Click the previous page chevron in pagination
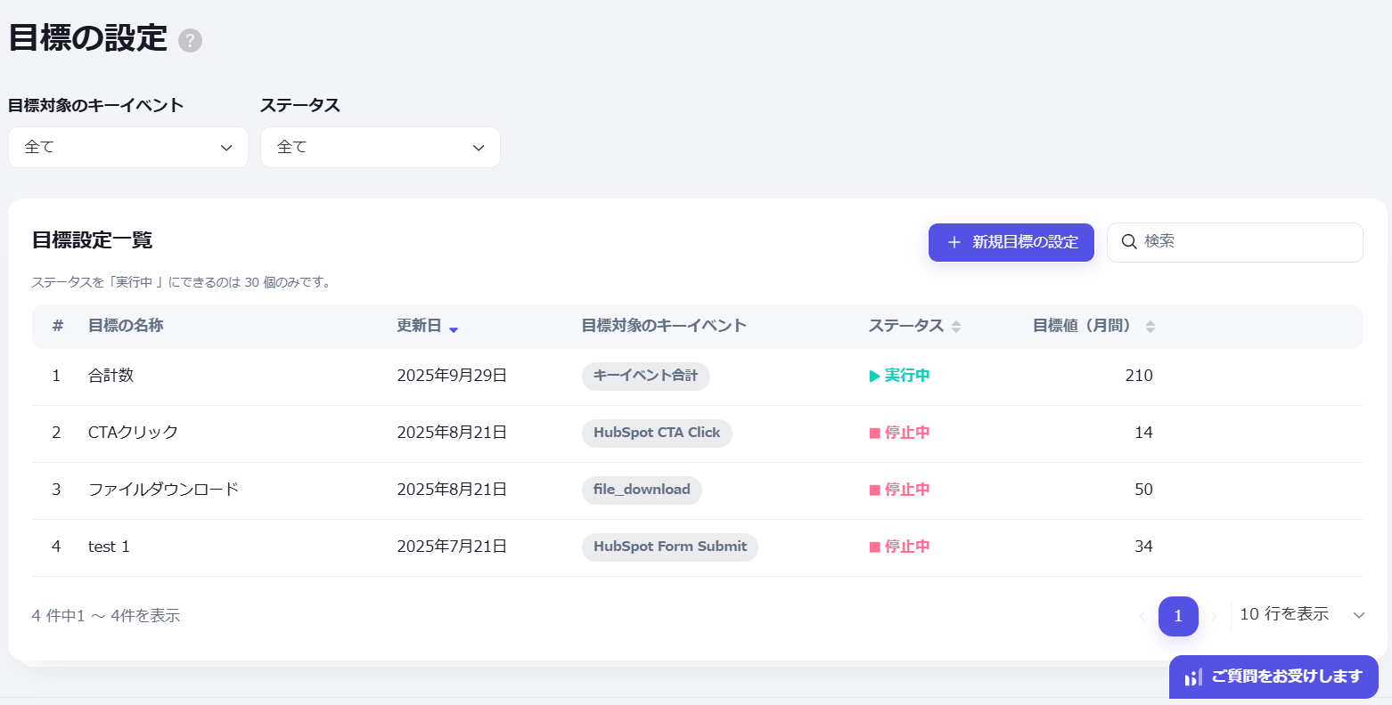This screenshot has height=705, width=1392. coord(1143,615)
